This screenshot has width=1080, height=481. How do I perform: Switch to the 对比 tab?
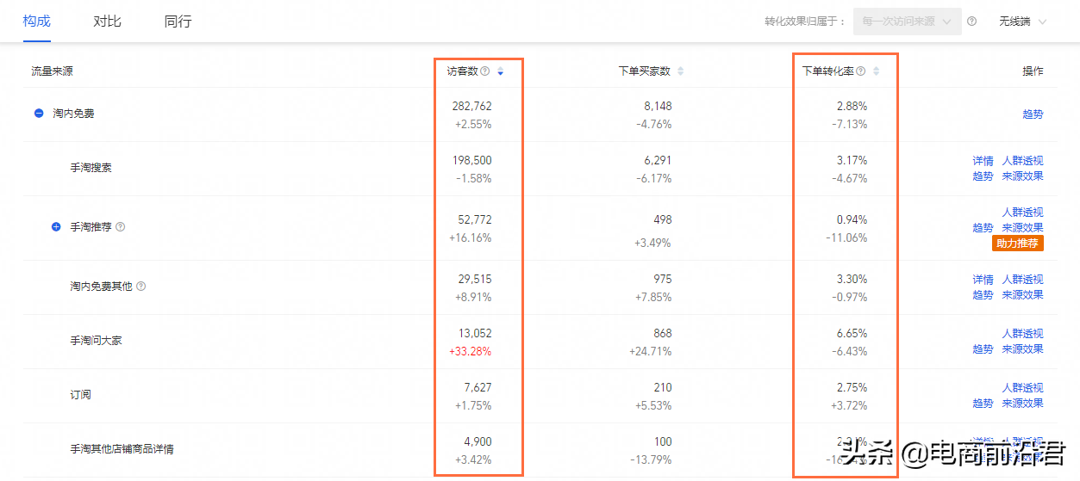click(108, 21)
